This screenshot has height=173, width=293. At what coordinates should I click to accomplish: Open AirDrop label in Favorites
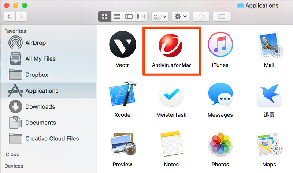pos(36,43)
